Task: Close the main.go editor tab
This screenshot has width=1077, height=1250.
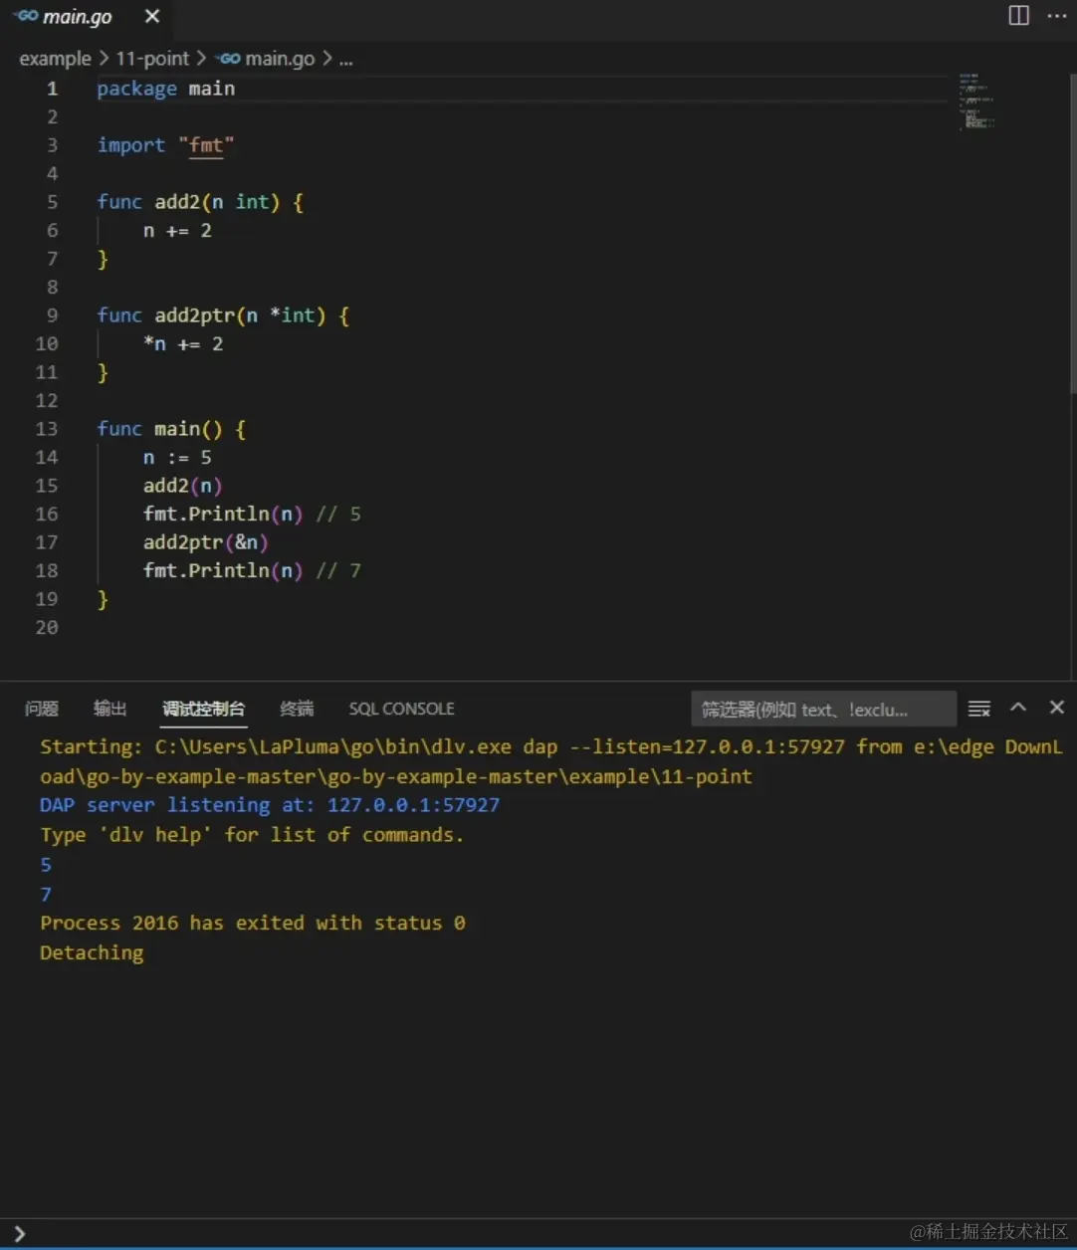Action: pyautogui.click(x=151, y=17)
